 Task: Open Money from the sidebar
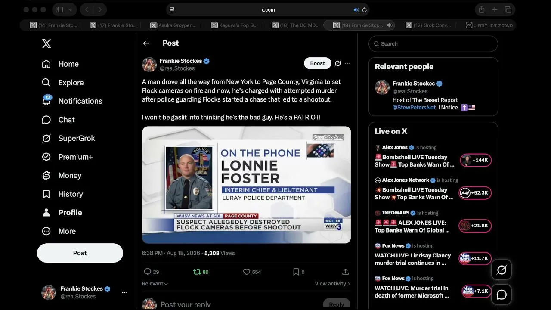coord(61,175)
